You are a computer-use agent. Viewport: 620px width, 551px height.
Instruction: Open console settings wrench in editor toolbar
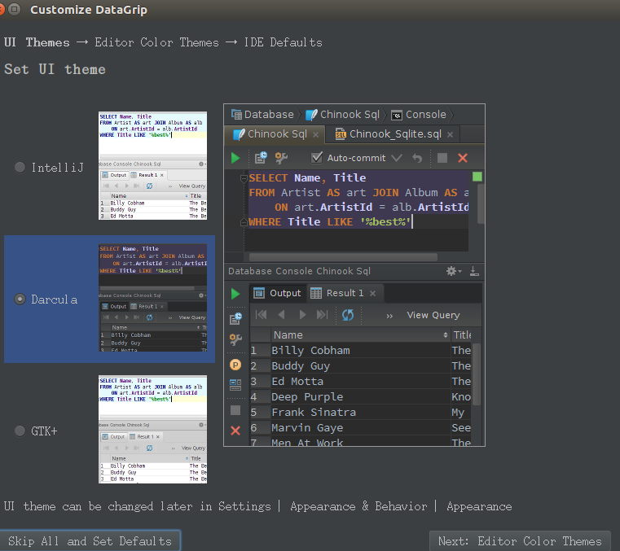click(x=281, y=158)
